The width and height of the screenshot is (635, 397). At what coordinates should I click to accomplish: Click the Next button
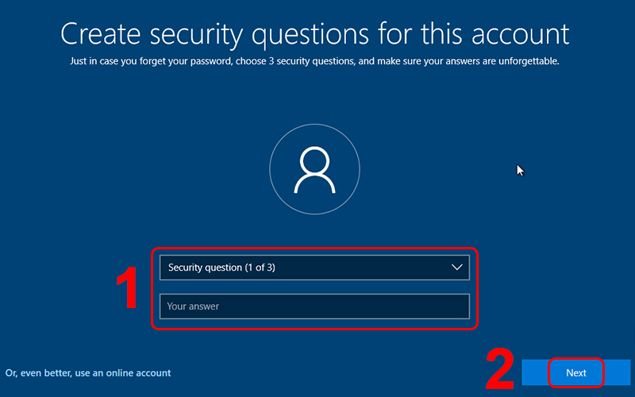click(x=576, y=372)
